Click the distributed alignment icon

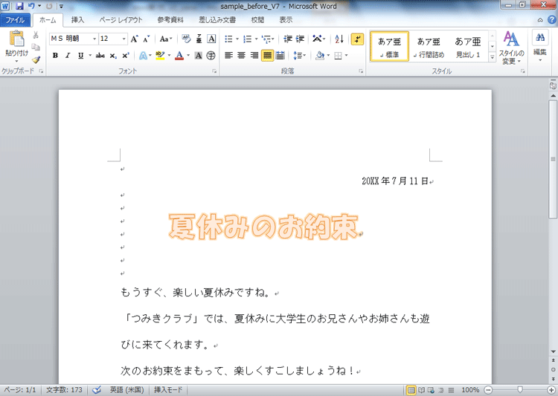[280, 56]
